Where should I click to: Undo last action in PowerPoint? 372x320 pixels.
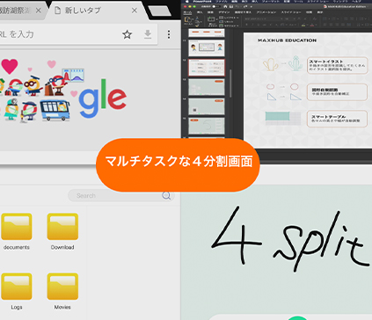pyautogui.click(x=237, y=6)
